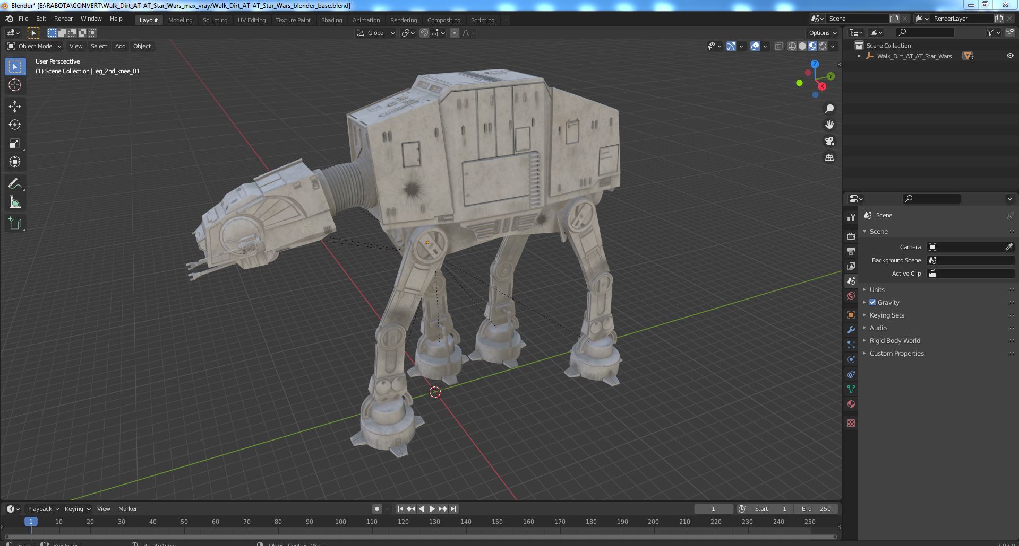Switch to the Shading workspace tab
Screen dimensions: 1019x546
[331, 20]
